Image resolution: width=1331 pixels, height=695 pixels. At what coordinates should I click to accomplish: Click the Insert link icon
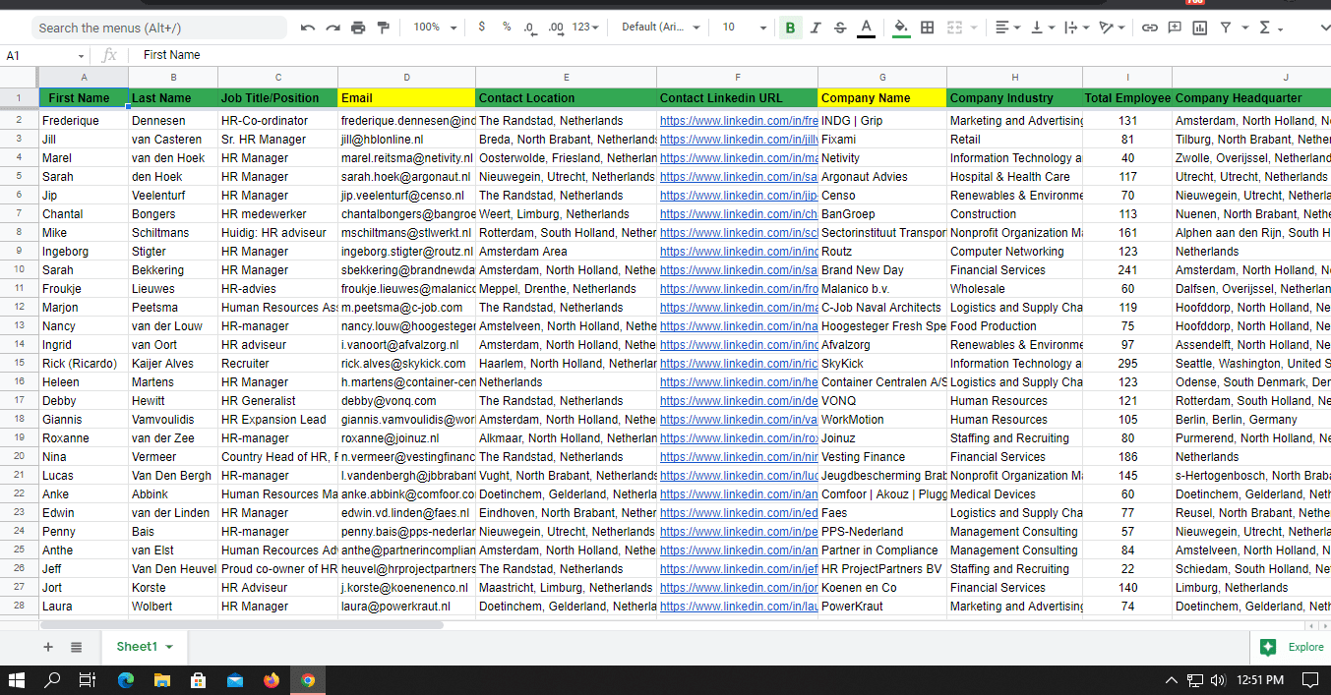pos(1149,28)
